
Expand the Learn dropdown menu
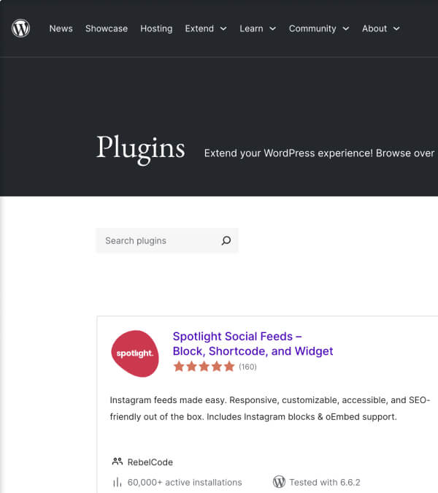[x=258, y=28]
